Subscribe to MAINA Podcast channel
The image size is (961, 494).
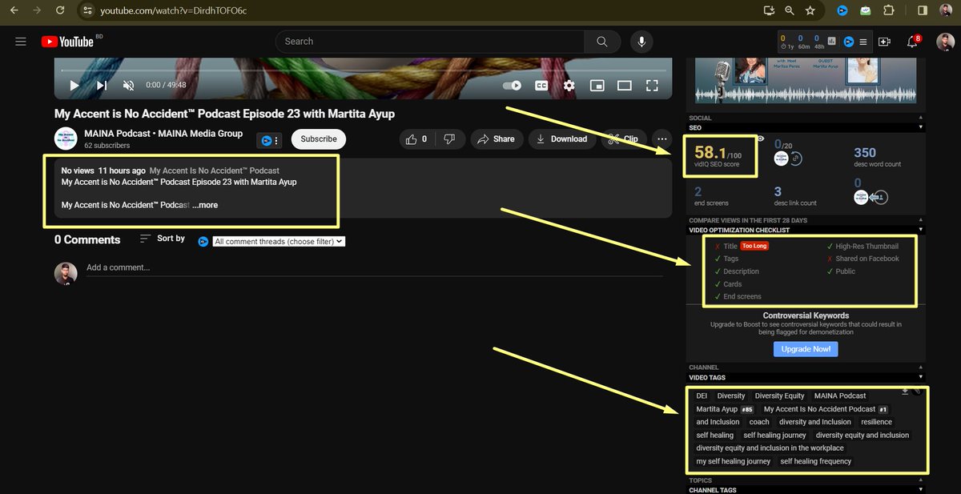pos(318,139)
